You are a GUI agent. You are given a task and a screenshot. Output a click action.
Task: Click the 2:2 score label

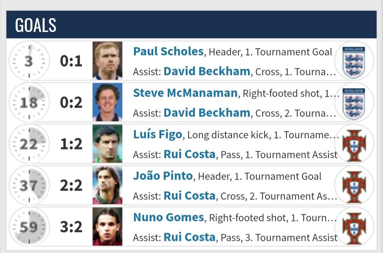[71, 186]
